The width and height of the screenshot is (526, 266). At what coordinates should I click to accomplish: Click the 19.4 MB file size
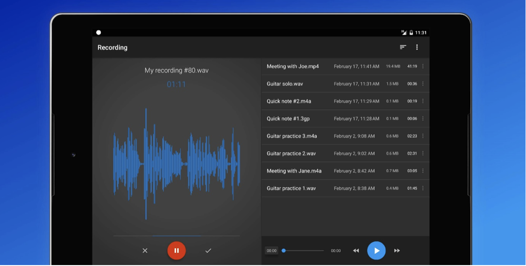coord(393,66)
